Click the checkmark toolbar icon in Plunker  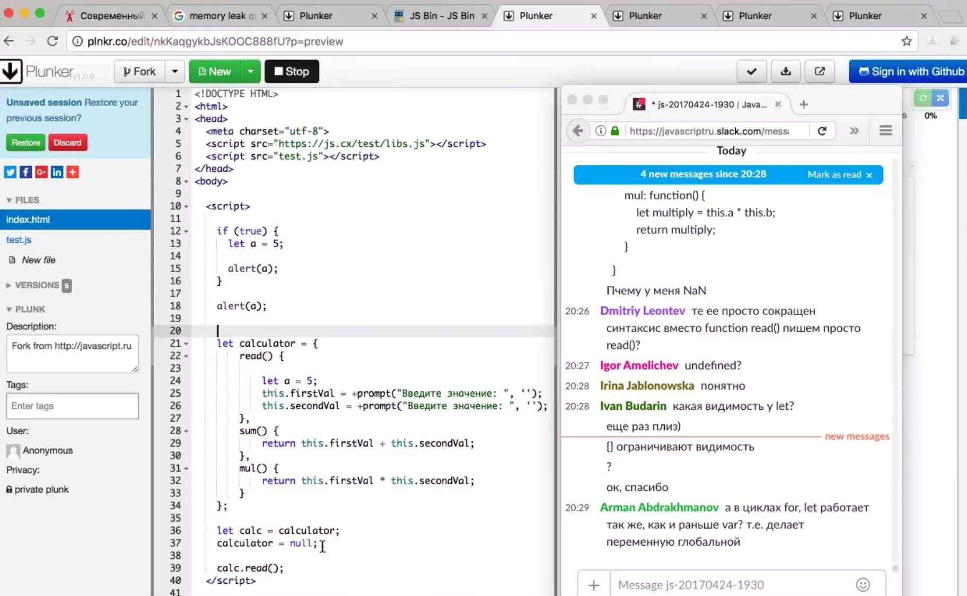click(x=752, y=72)
